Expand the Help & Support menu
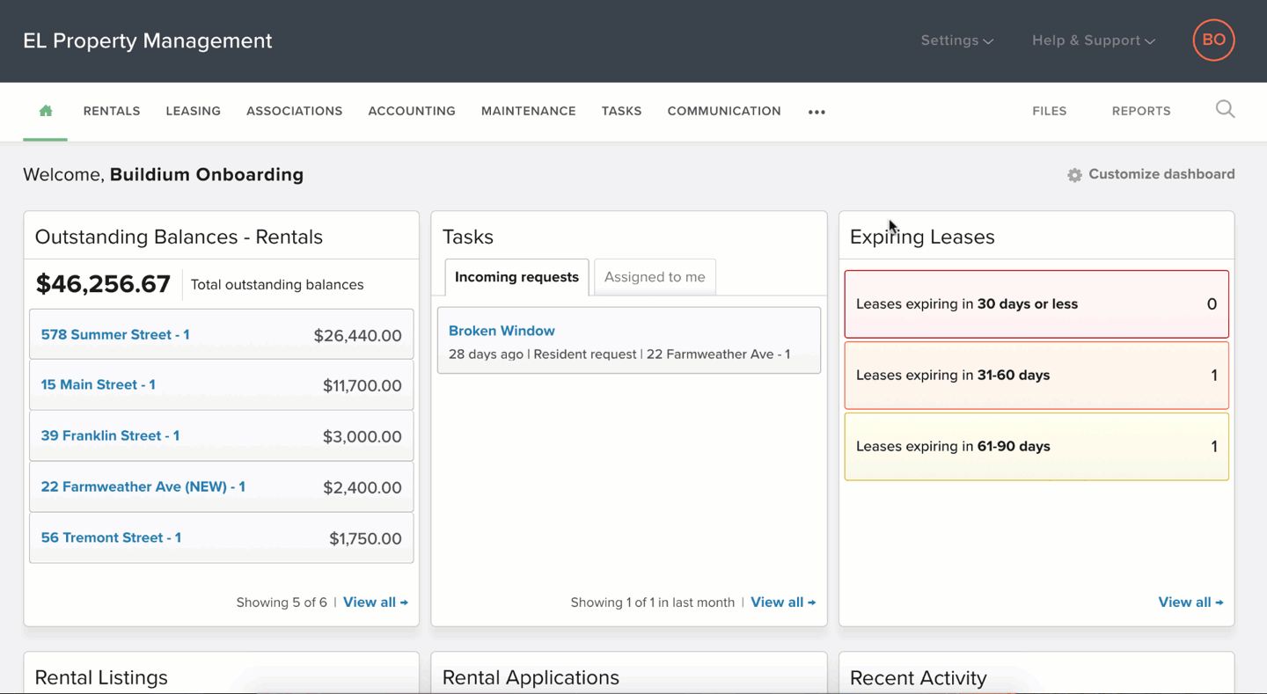Screen dimensions: 1267x694 [x=1092, y=40]
